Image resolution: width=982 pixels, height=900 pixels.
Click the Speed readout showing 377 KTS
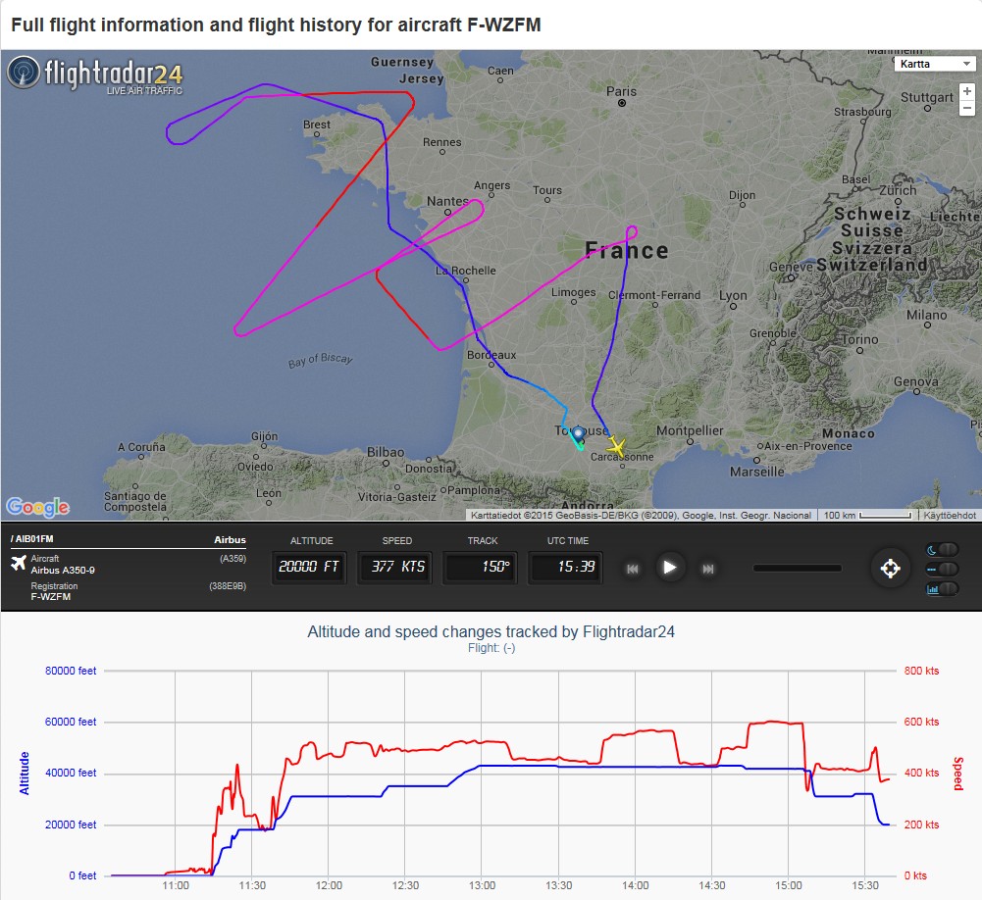(396, 567)
